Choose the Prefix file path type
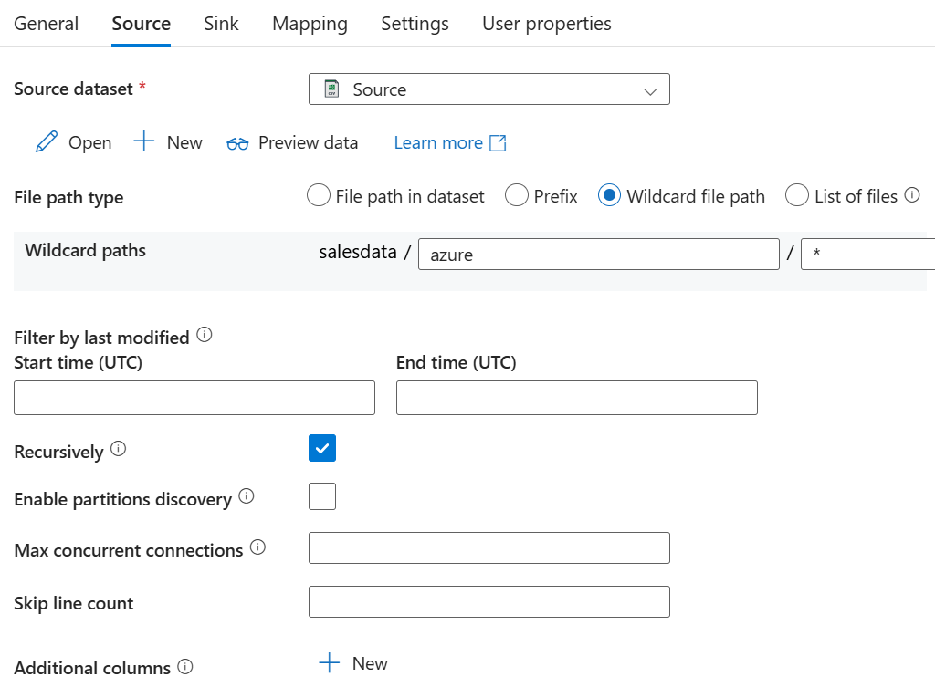935x677 pixels. pyautogui.click(x=517, y=195)
